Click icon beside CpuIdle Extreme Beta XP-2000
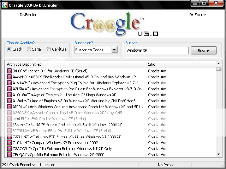This screenshot has height=169, width=226. [9, 155]
